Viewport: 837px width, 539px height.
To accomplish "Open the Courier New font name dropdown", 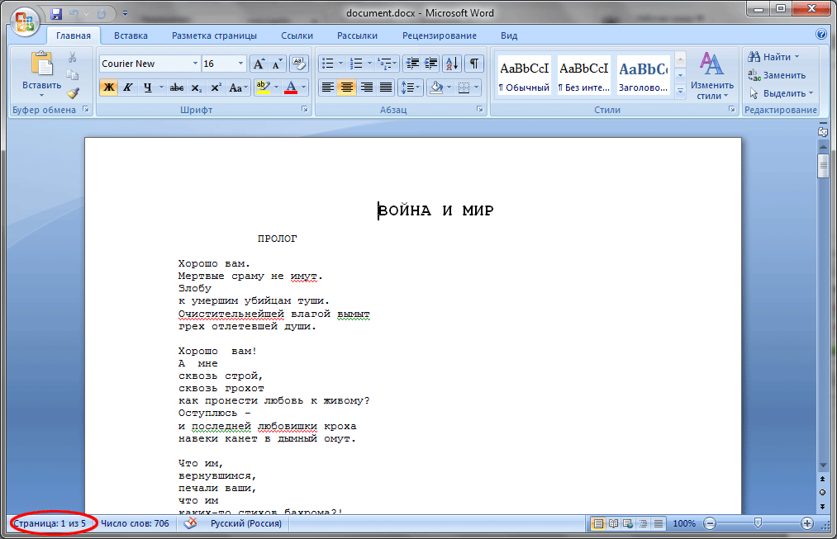I will tap(195, 64).
